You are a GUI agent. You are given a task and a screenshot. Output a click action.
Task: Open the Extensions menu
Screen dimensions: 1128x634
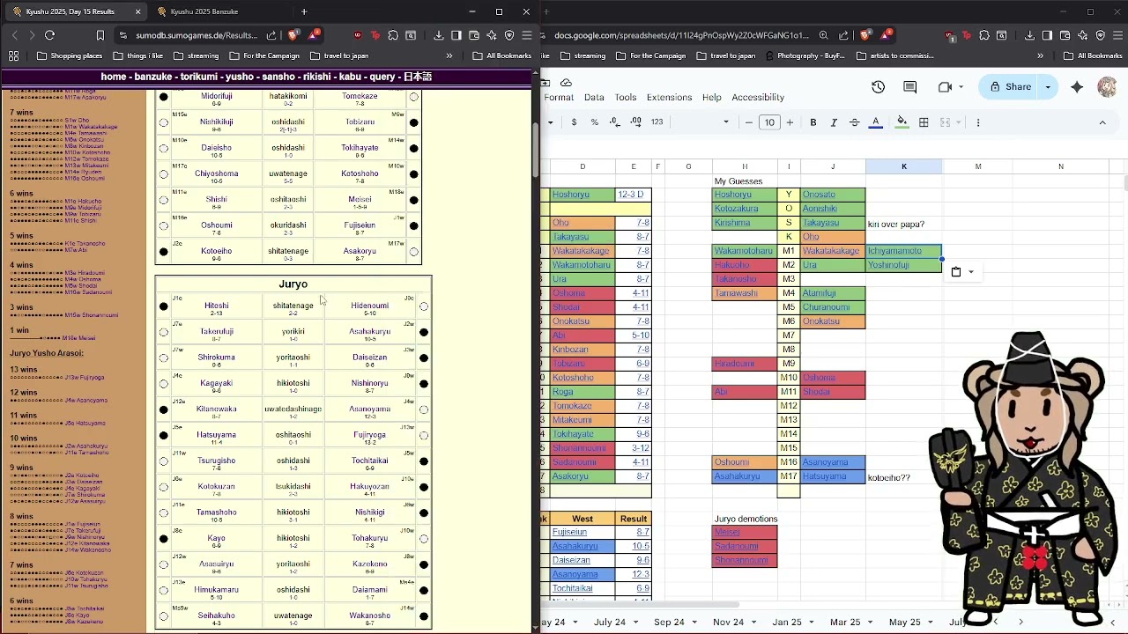click(669, 98)
